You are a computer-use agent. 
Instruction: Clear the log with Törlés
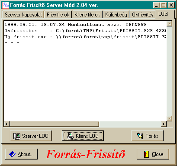click(x=147, y=136)
